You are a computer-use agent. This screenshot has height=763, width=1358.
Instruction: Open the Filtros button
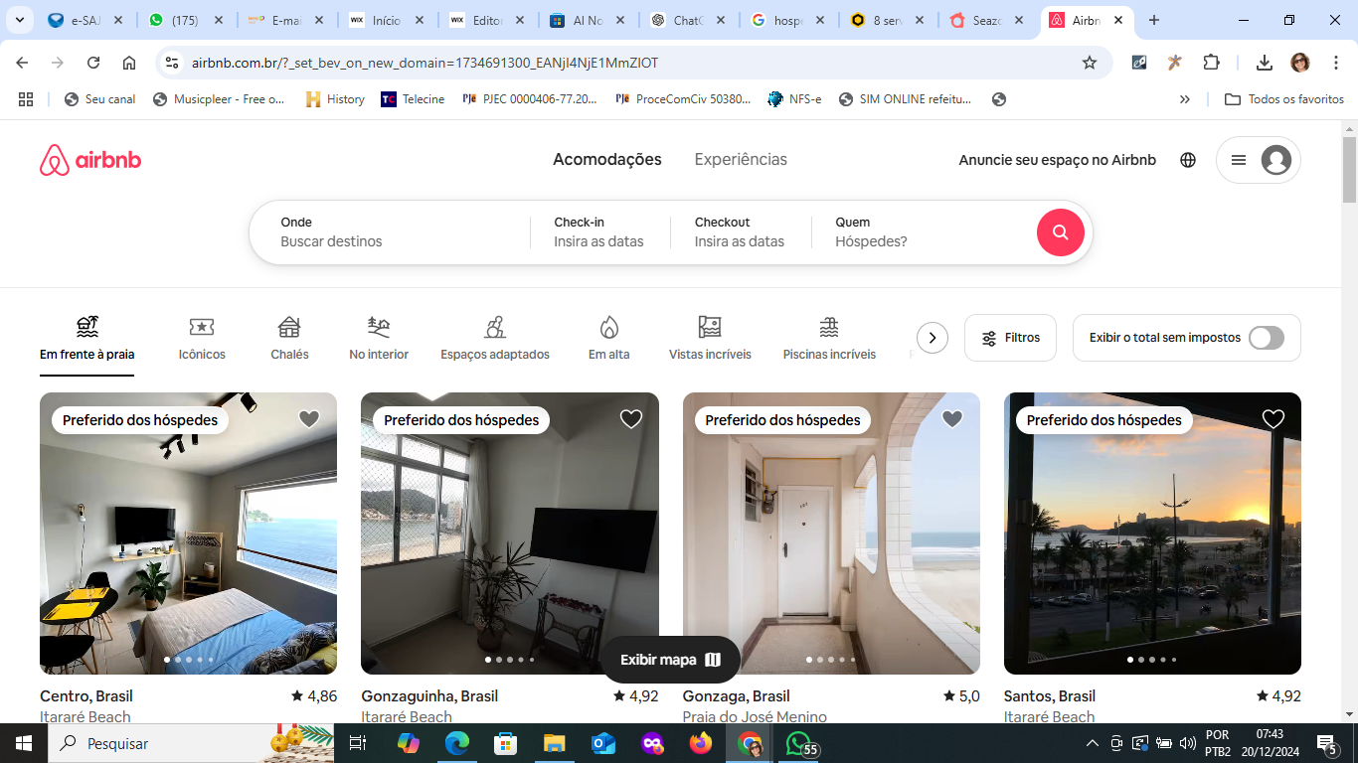(1010, 338)
